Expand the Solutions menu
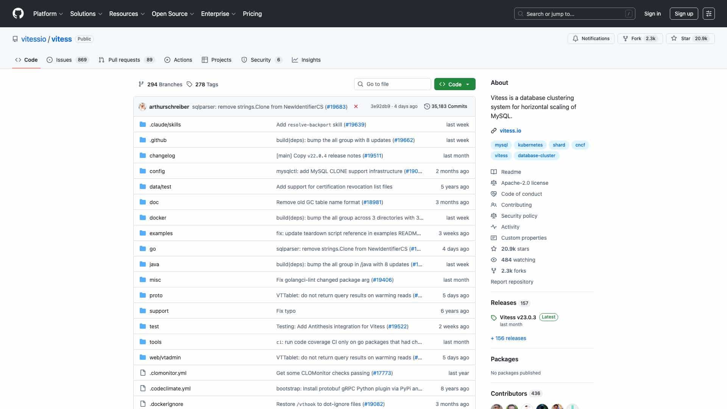 point(86,14)
